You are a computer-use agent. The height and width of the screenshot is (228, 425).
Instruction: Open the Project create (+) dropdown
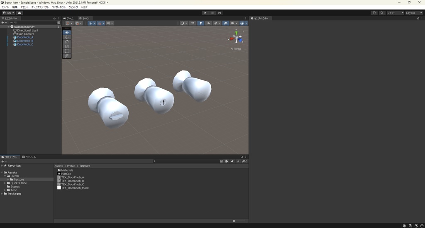point(4,161)
